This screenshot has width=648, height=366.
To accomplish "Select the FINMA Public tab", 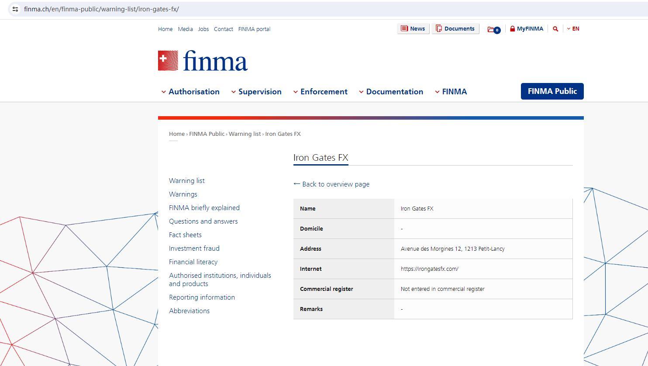I will (552, 91).
